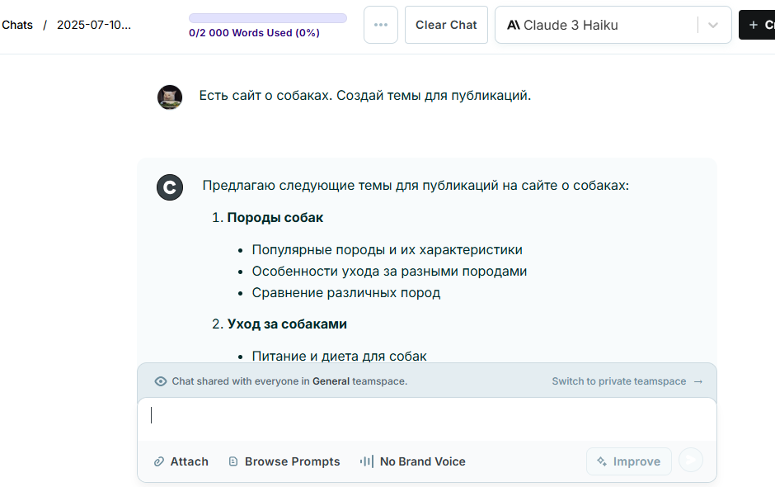The height and width of the screenshot is (487, 775).
Task: Open the Claude 3 Haiku model dropdown
Action: (613, 25)
